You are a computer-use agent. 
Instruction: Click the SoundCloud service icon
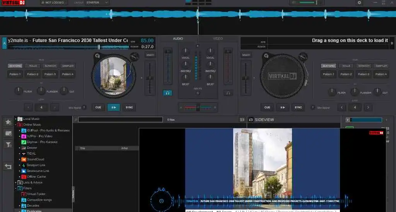pos(24,159)
